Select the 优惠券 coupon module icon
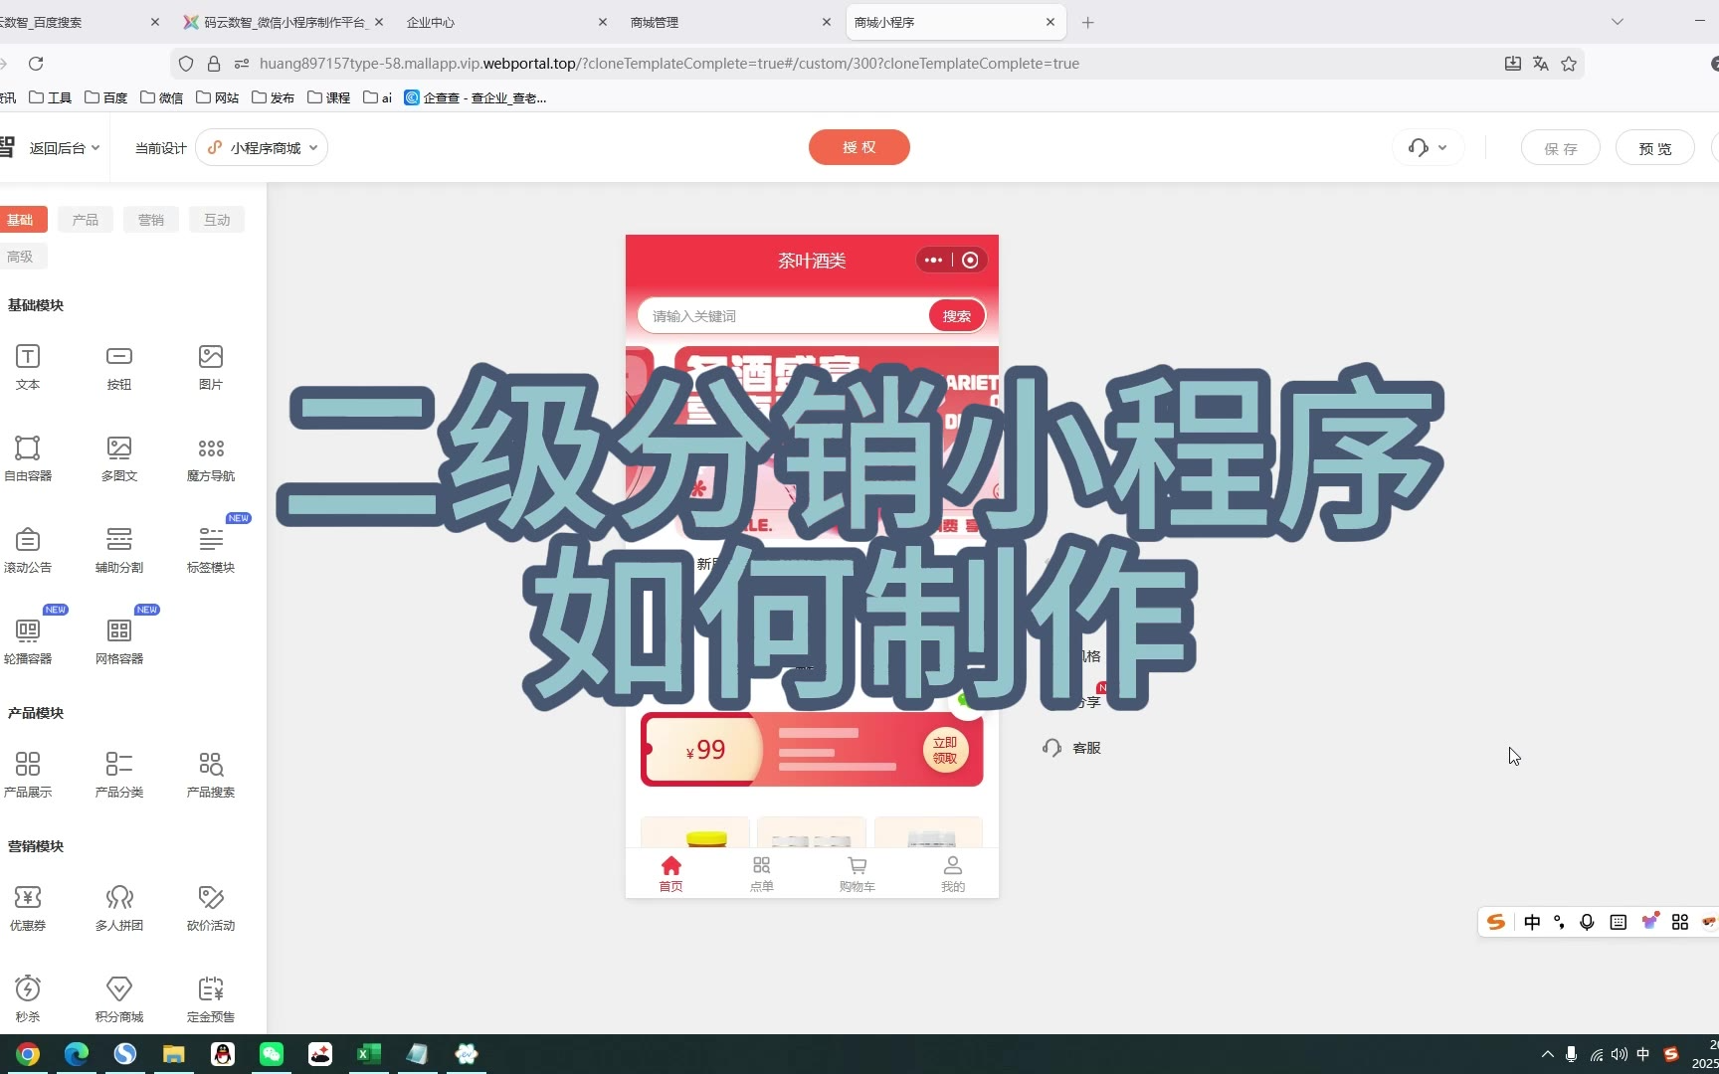The width and height of the screenshot is (1719, 1074). [x=28, y=898]
